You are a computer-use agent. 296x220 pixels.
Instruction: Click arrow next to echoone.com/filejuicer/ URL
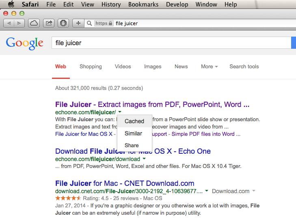tap(120, 112)
